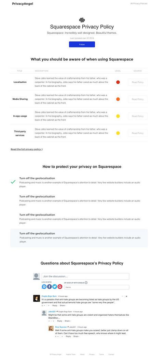Click the blue Follow button
This screenshot has width=164, height=358.
point(82,44)
